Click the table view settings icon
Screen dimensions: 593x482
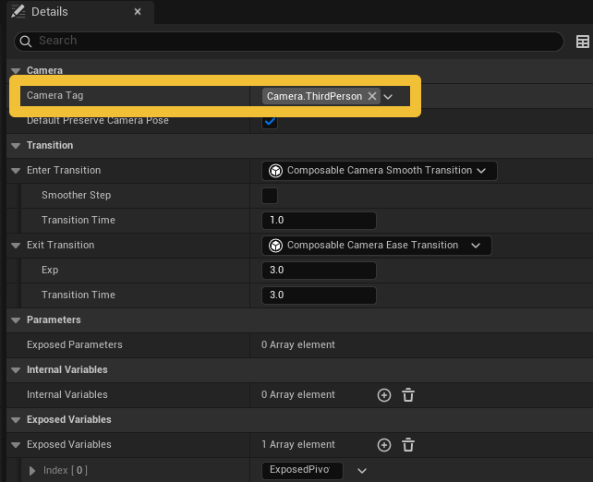coord(583,42)
